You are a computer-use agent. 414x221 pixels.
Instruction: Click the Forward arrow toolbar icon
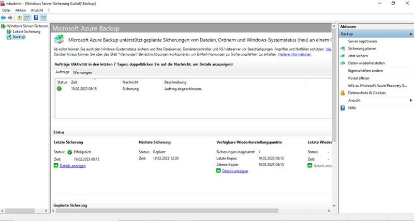pos(10,18)
